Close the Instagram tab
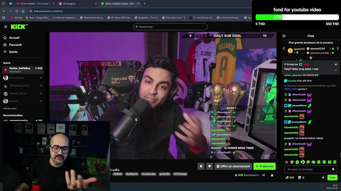Screen dimensions: 341x191 pyautogui.click(x=96, y=4)
